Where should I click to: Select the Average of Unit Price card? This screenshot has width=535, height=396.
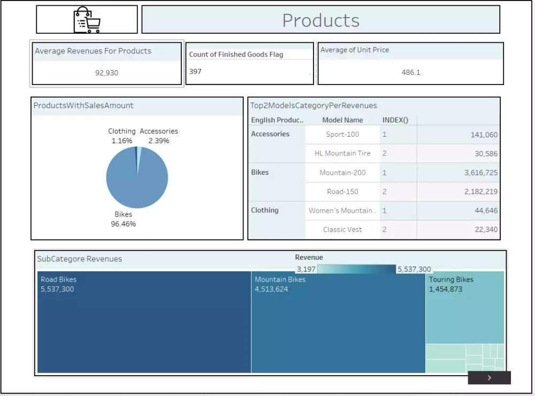(410, 63)
